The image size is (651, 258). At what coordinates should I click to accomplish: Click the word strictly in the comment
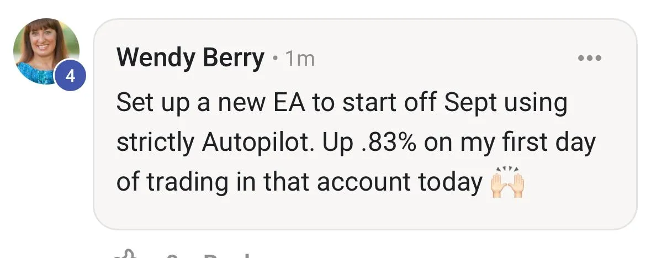pos(155,143)
